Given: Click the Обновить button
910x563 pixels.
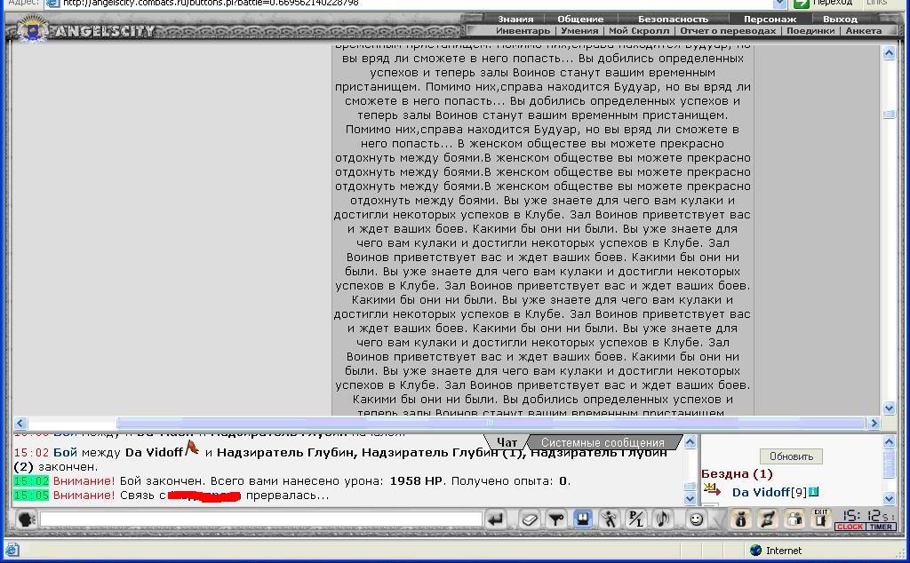Looking at the screenshot, I should (791, 456).
